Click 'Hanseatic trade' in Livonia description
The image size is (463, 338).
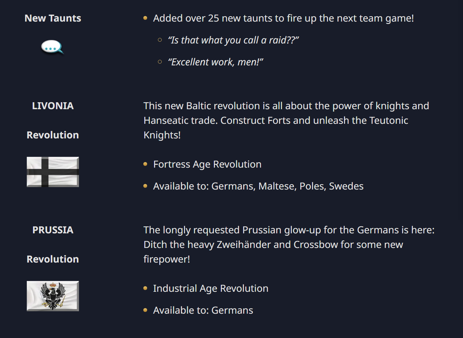coord(181,120)
